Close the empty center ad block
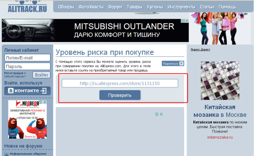 click(161, 114)
